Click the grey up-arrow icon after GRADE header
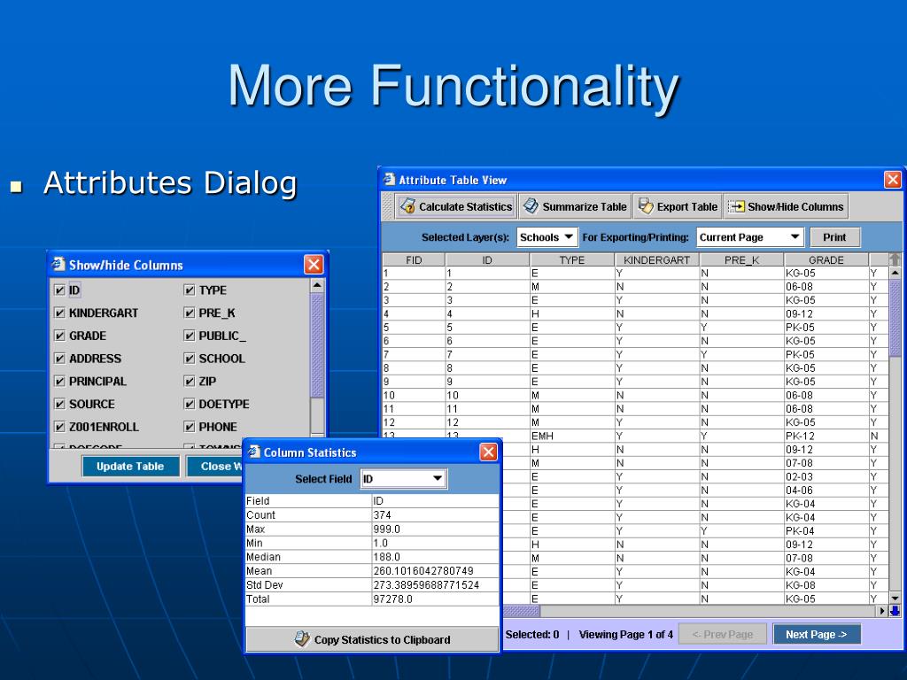The image size is (907, 680). point(895,259)
